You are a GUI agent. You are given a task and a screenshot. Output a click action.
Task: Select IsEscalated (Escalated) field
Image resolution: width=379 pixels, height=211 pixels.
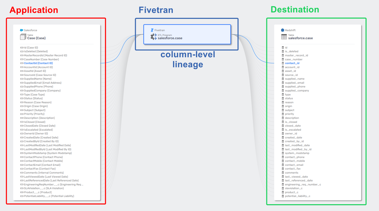click(38, 130)
